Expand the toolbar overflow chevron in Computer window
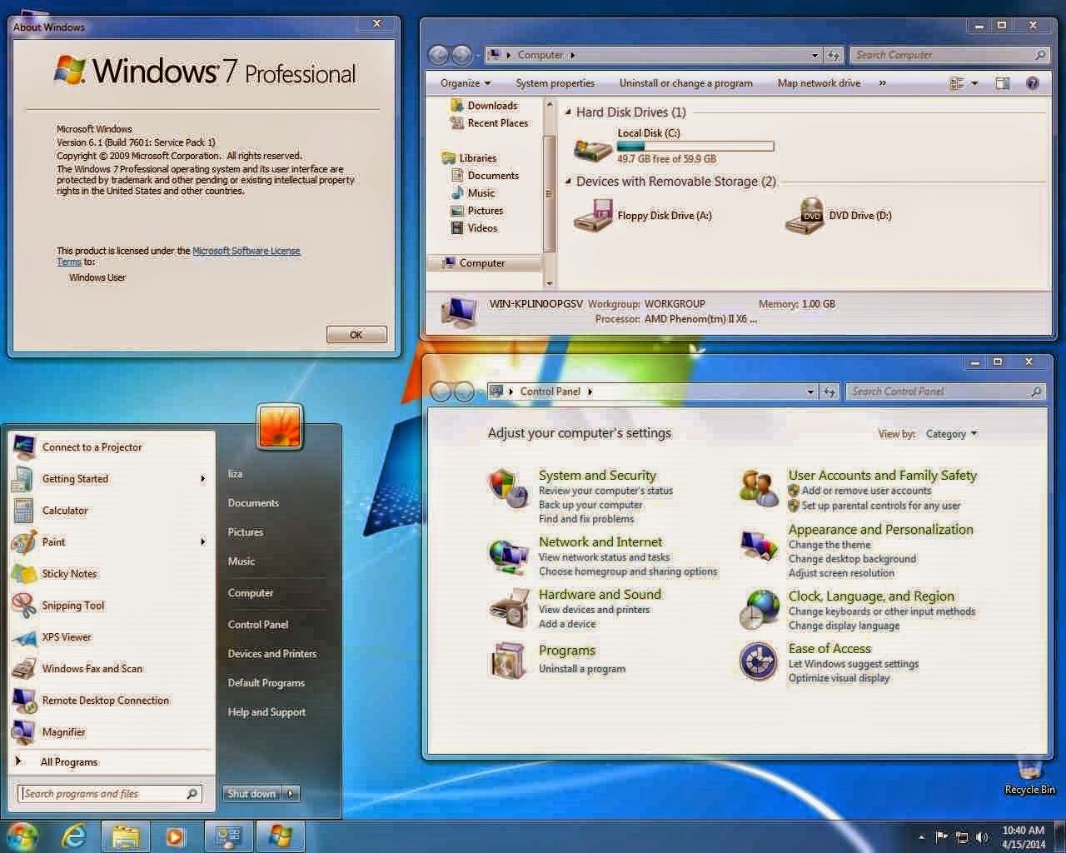Image resolution: width=1066 pixels, height=853 pixels. 882,83
